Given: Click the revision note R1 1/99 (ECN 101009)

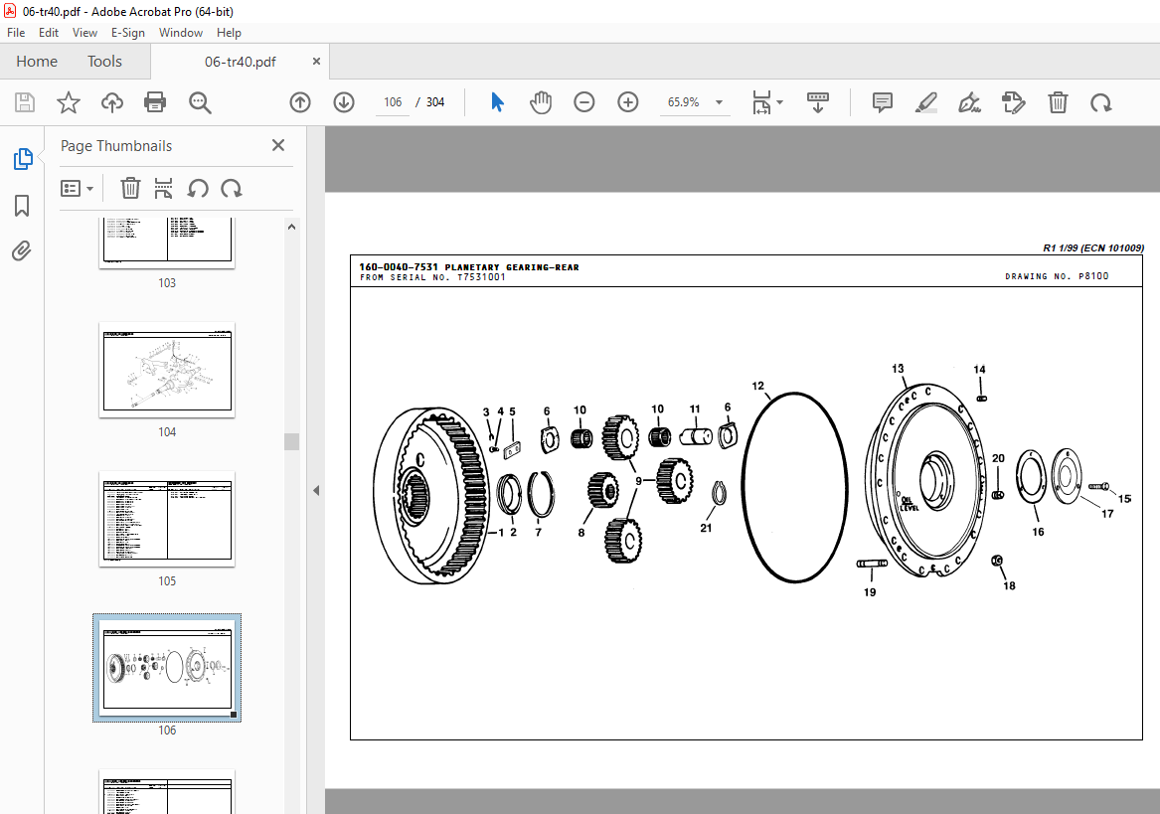Looking at the screenshot, I should tap(1093, 247).
